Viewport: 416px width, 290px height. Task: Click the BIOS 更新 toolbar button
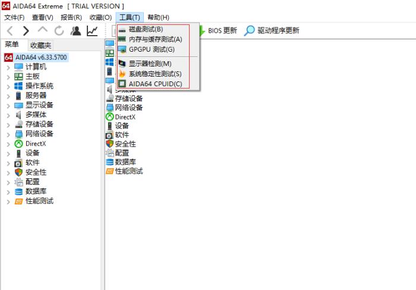tap(218, 30)
